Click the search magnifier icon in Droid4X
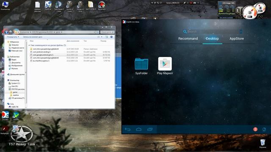 [x=185, y=32]
